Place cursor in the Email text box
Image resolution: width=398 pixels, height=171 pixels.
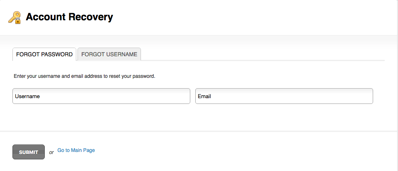click(284, 96)
